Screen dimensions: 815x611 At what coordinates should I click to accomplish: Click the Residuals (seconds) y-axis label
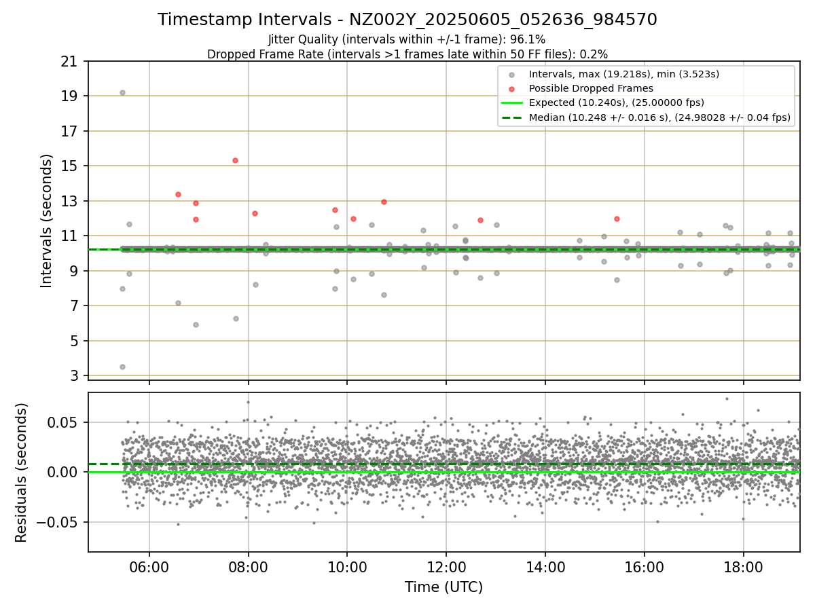coord(22,472)
